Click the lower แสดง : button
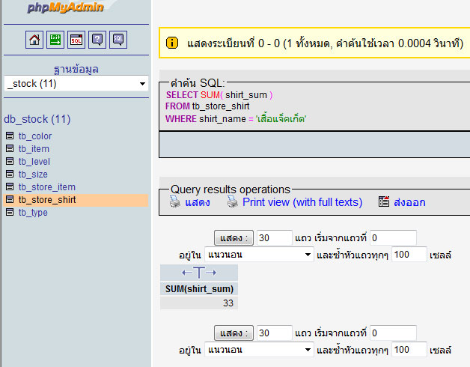The image size is (470, 367). pos(234,333)
